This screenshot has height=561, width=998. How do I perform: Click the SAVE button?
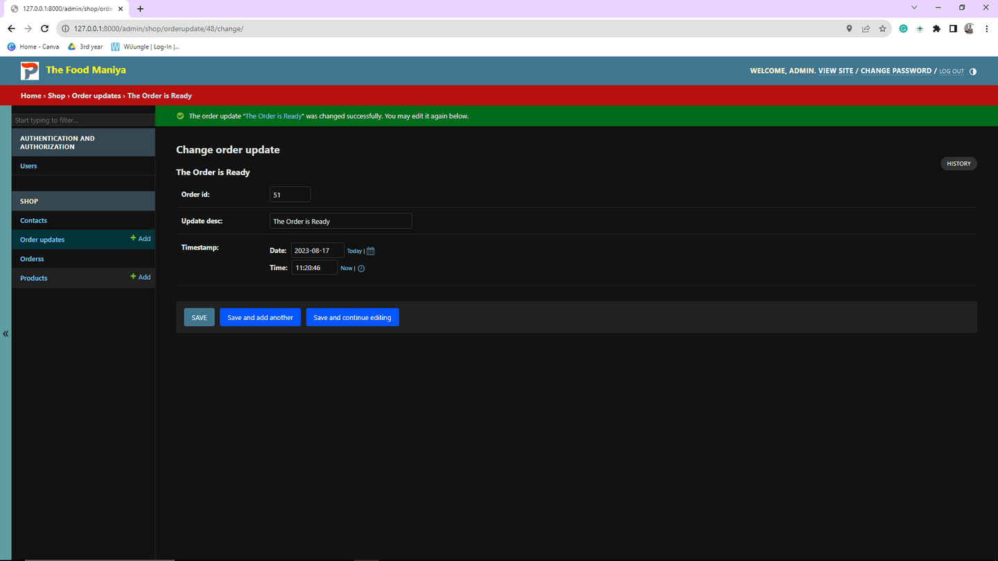click(x=199, y=317)
